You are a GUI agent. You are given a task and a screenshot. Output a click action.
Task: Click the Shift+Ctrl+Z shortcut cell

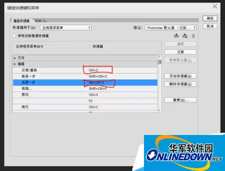pyautogui.click(x=98, y=76)
